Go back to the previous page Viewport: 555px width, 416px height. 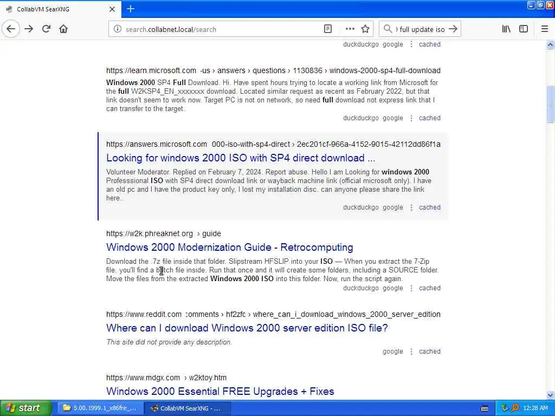tap(11, 29)
